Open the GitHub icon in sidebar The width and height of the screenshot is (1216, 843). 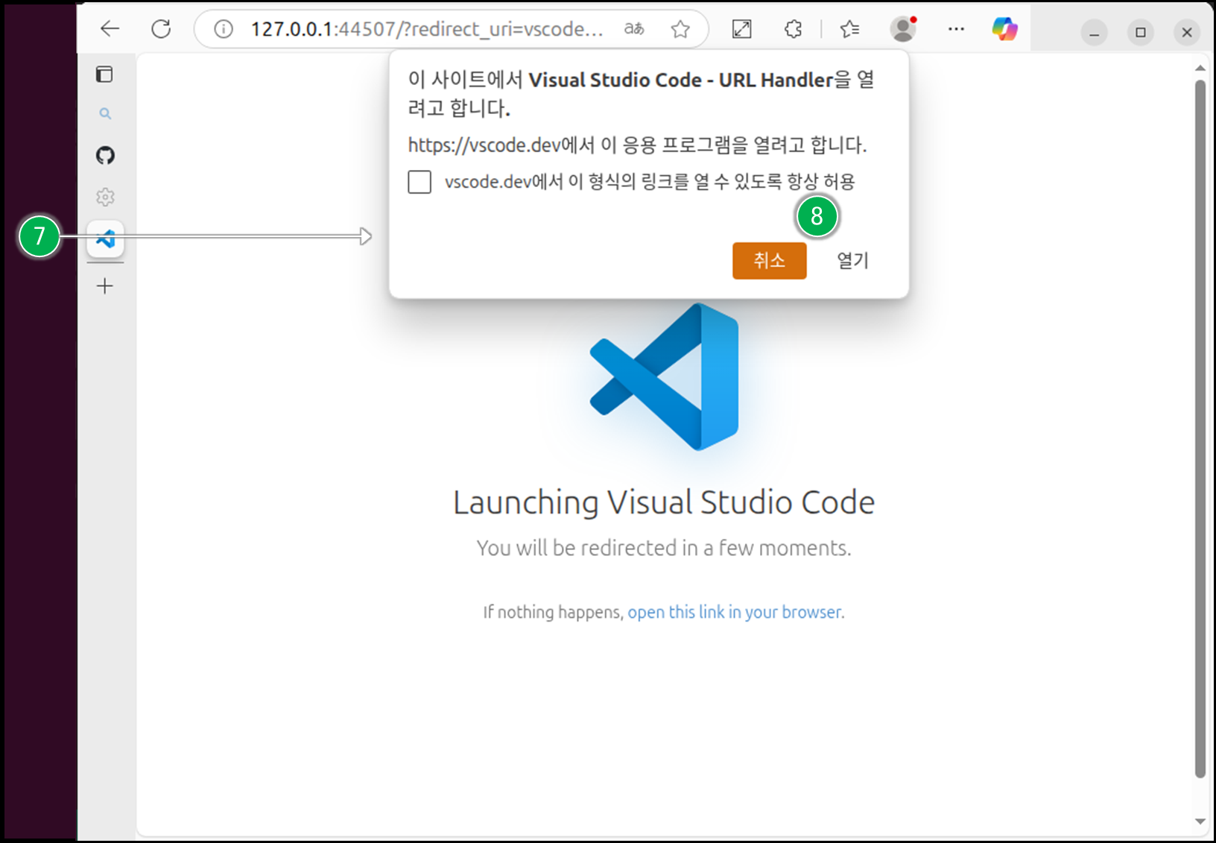[105, 155]
